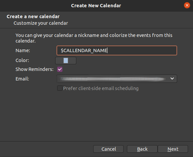
Task: Open the Email account dropdown
Action: pos(117,78)
